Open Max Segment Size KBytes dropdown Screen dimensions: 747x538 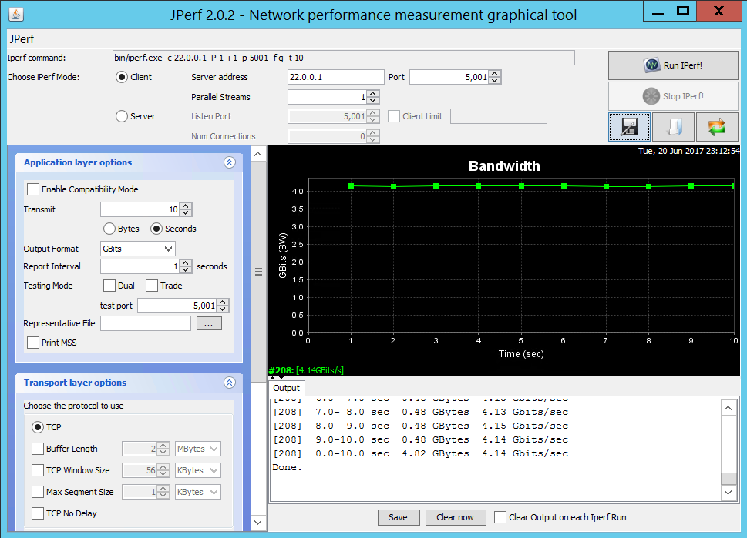197,492
